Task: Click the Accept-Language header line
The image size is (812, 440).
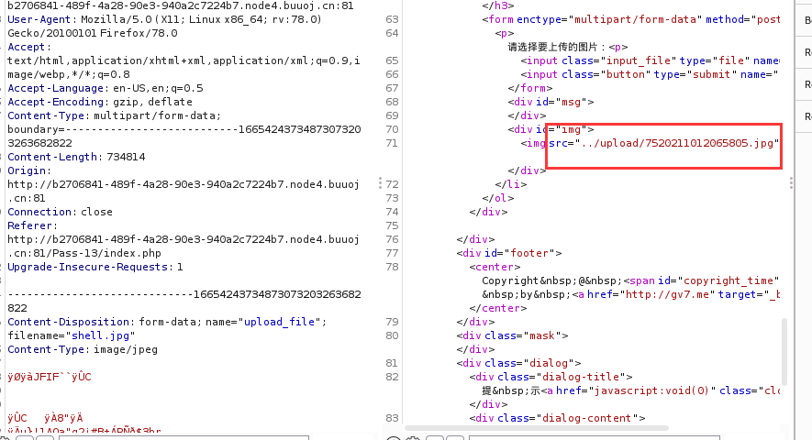Action: (x=106, y=88)
